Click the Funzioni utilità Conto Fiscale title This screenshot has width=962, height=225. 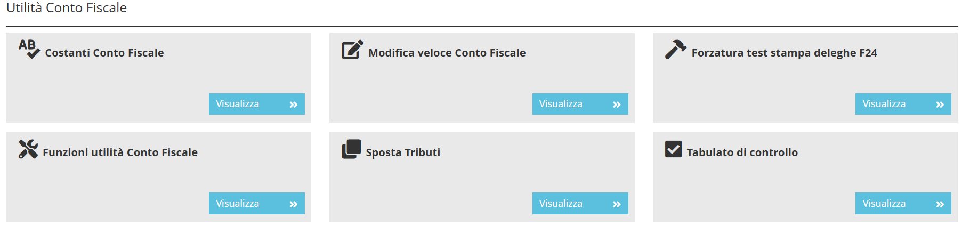tap(120, 152)
